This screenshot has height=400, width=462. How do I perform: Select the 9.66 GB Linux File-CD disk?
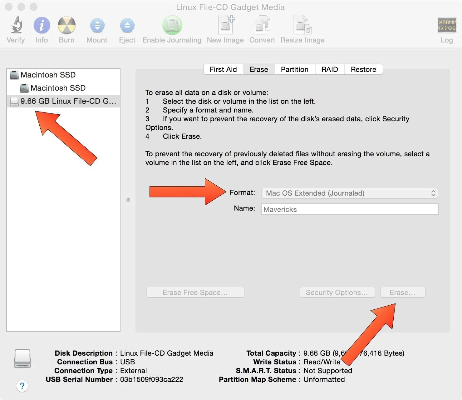pyautogui.click(x=63, y=101)
